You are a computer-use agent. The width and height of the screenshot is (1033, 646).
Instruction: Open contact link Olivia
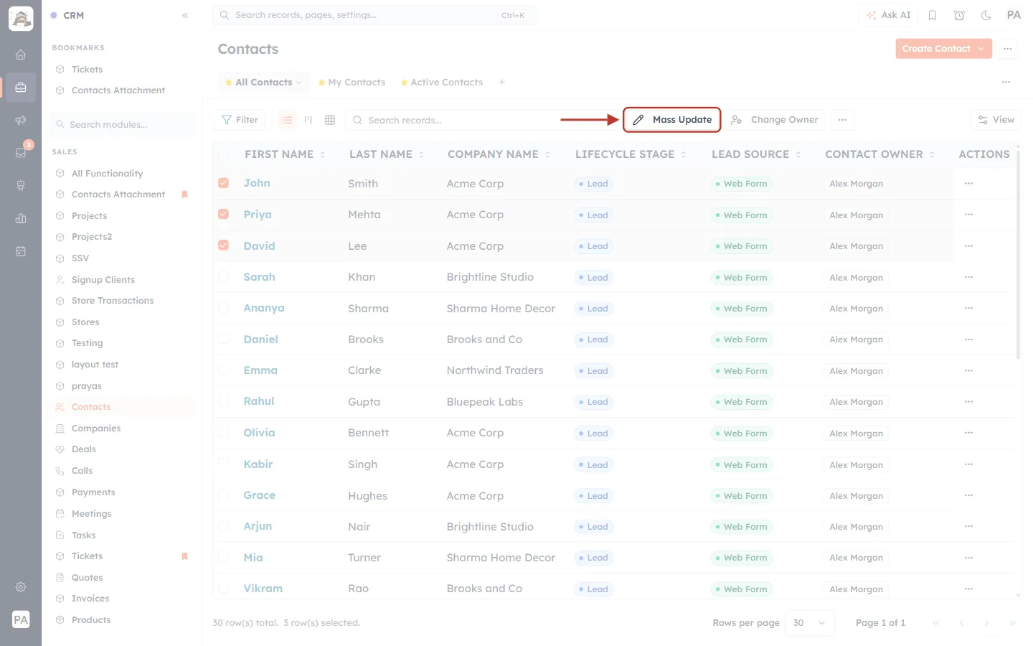pyautogui.click(x=259, y=433)
